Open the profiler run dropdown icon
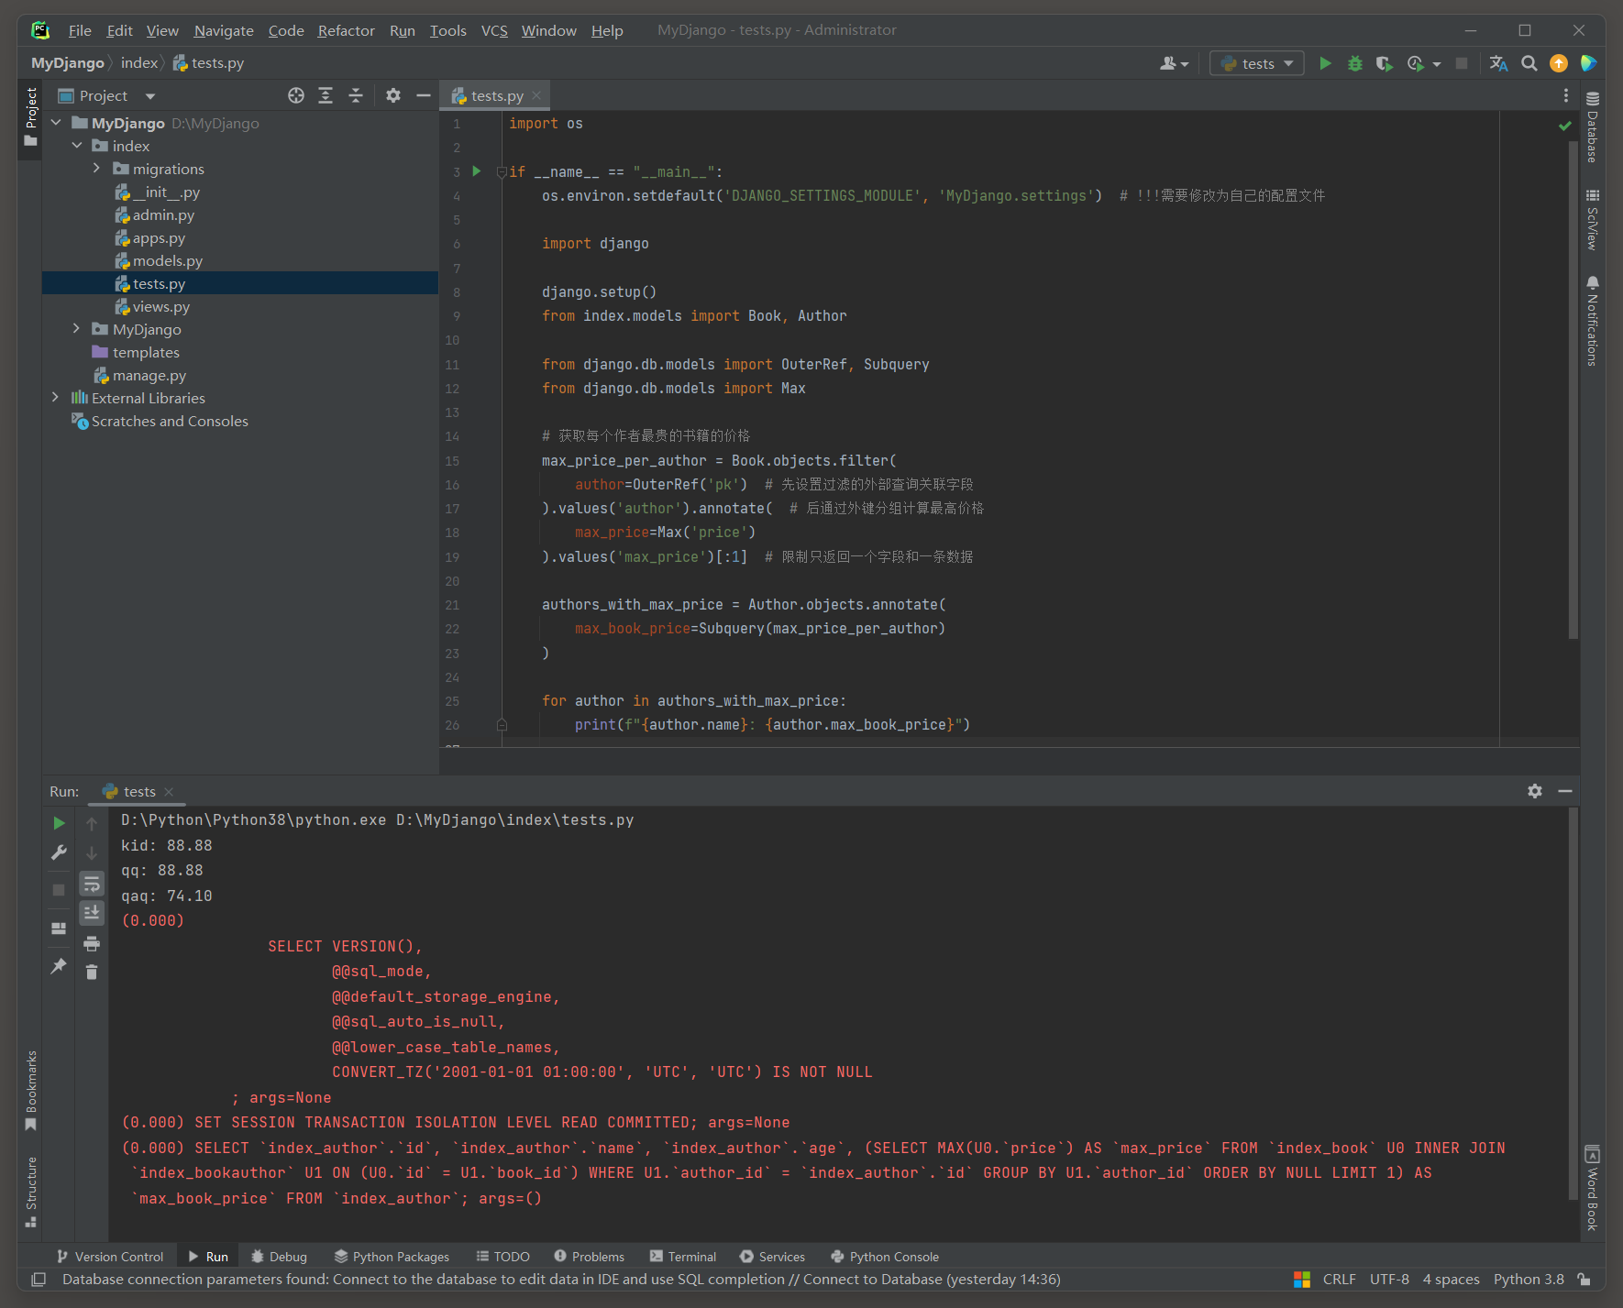 click(x=1422, y=63)
